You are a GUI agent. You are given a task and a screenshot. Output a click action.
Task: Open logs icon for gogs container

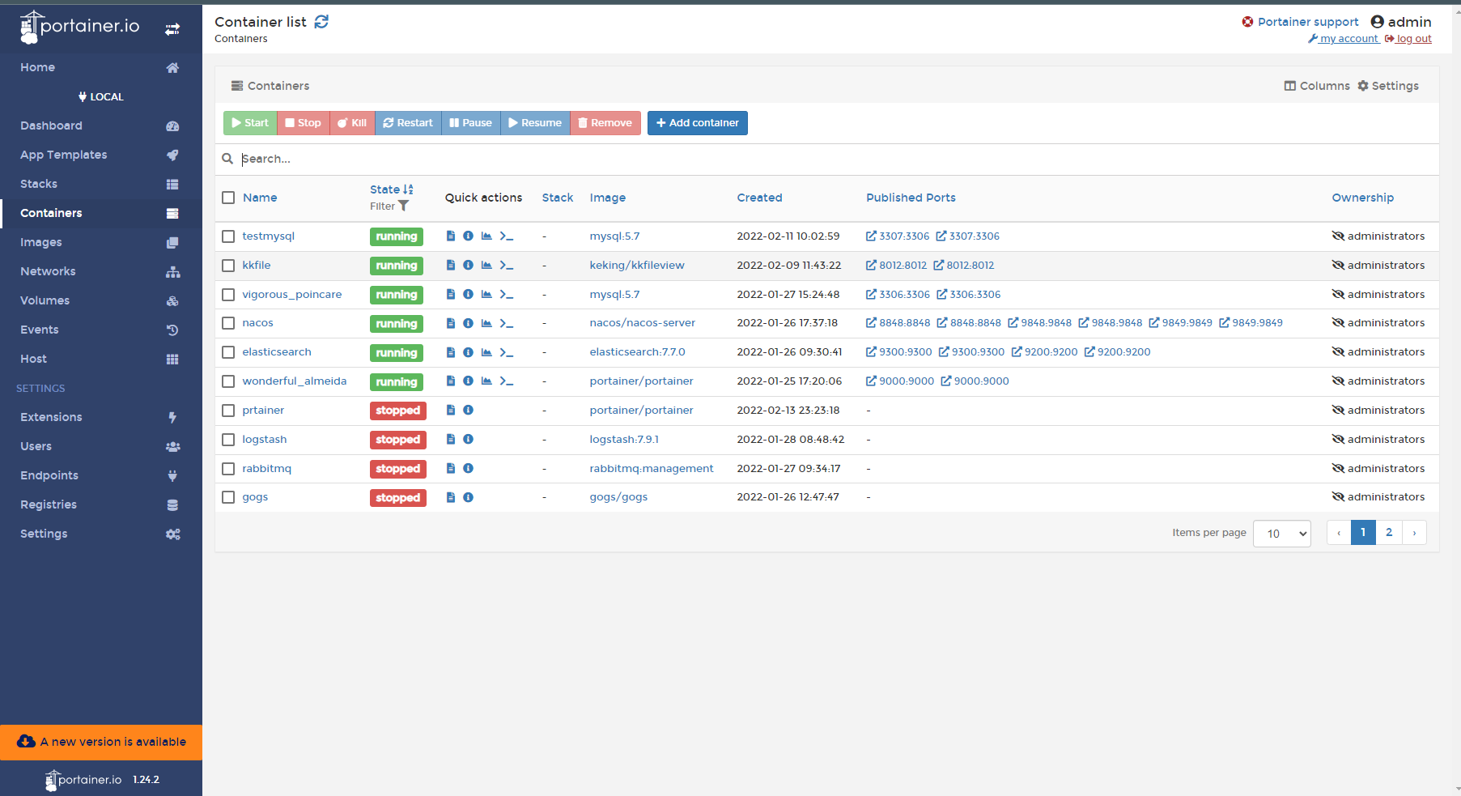pos(451,497)
